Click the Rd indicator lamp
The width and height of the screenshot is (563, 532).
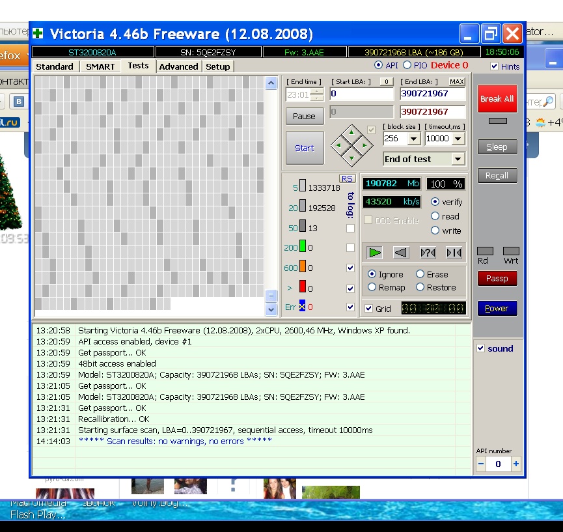click(x=485, y=251)
